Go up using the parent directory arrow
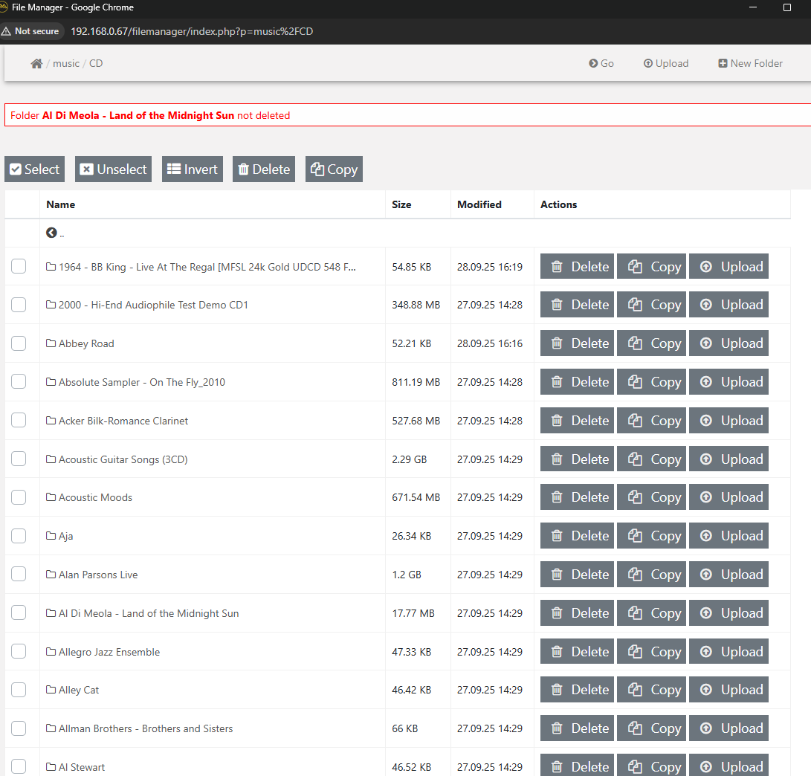 tap(51, 233)
